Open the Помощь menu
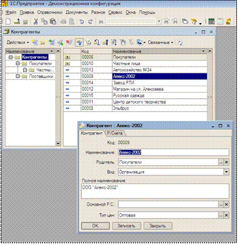The width and height of the screenshot is (238, 245). point(147,12)
